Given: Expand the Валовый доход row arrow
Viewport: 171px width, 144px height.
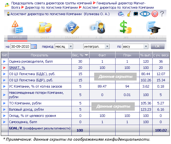Looking at the screenshot, I should click(4, 109).
